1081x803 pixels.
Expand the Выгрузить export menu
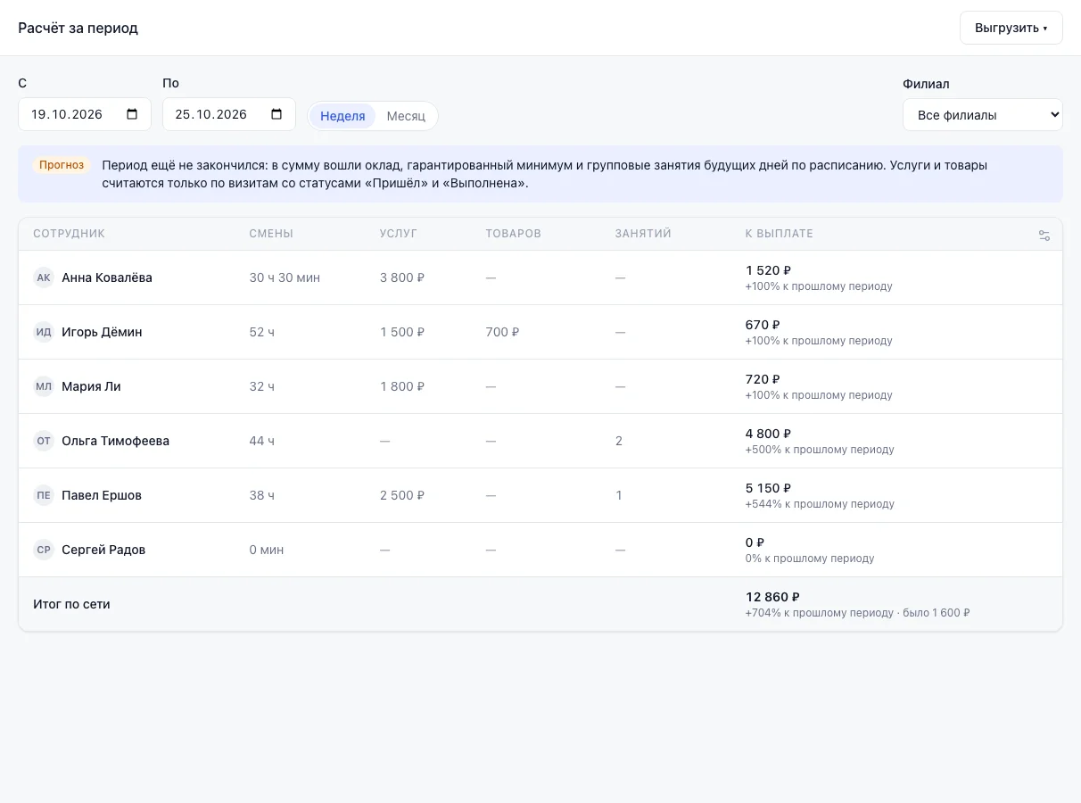point(1011,28)
